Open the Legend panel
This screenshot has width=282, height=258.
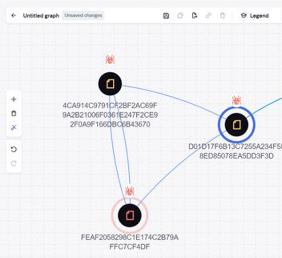255,16
